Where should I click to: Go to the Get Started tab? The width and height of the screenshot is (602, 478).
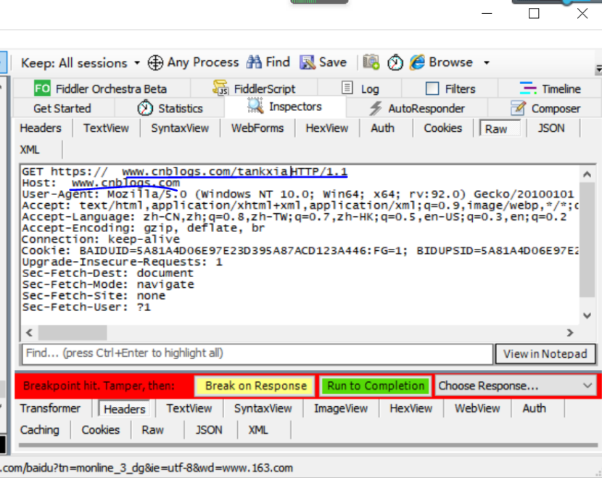[x=62, y=108]
